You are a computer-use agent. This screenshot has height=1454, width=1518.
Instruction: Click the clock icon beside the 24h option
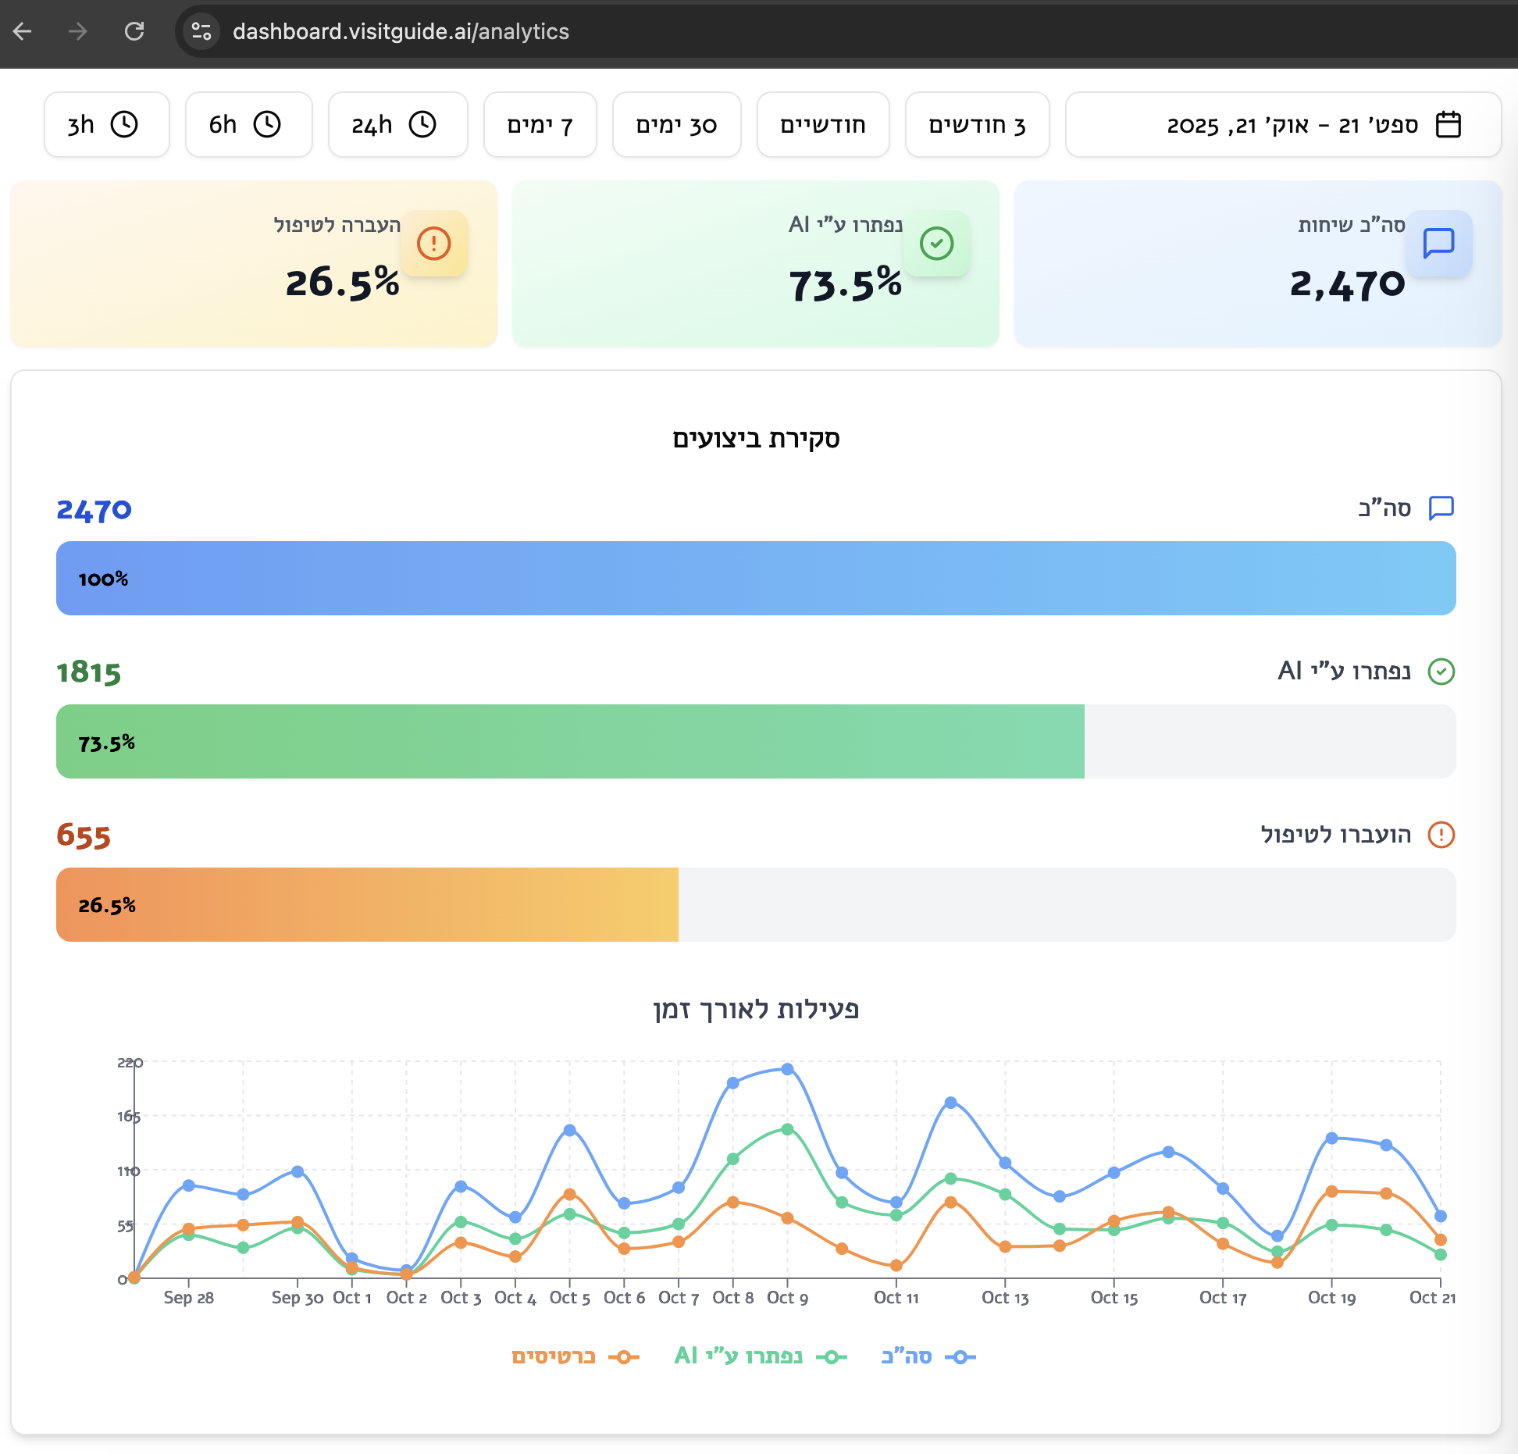[422, 124]
